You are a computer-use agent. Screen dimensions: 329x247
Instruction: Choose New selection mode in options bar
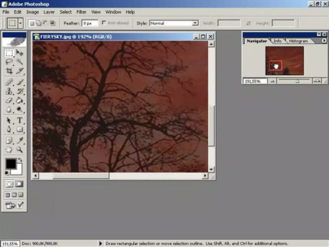click(32, 23)
